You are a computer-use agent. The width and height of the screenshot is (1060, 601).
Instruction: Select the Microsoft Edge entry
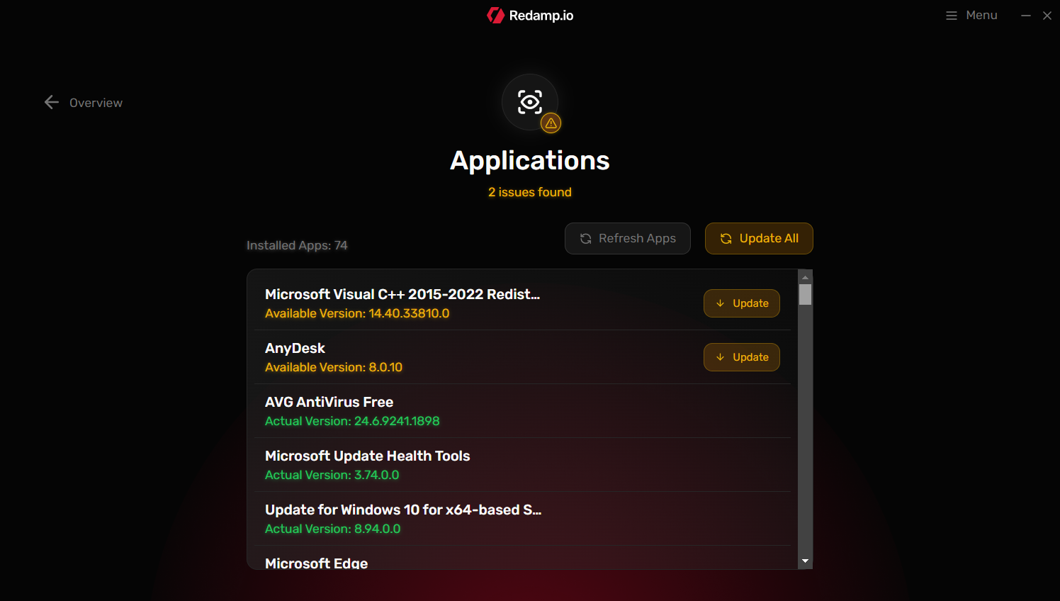(523, 558)
